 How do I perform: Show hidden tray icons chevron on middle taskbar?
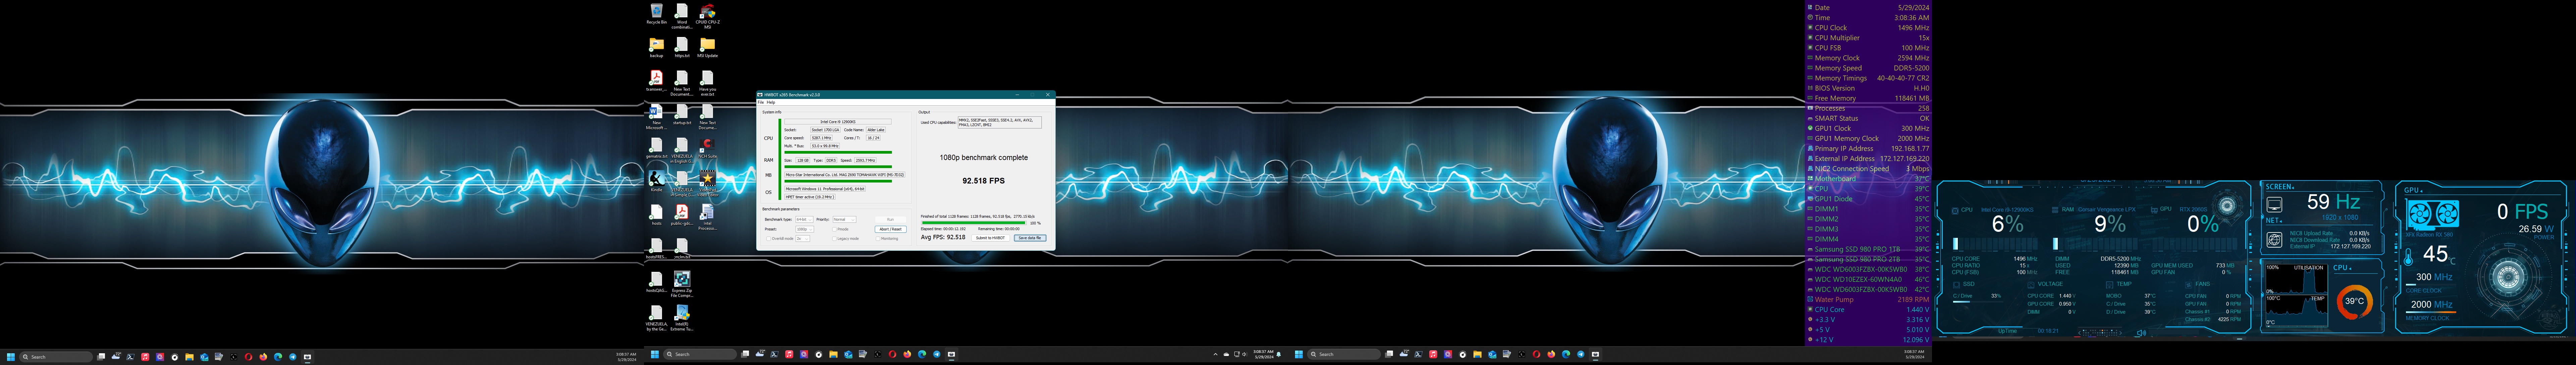click(1216, 354)
